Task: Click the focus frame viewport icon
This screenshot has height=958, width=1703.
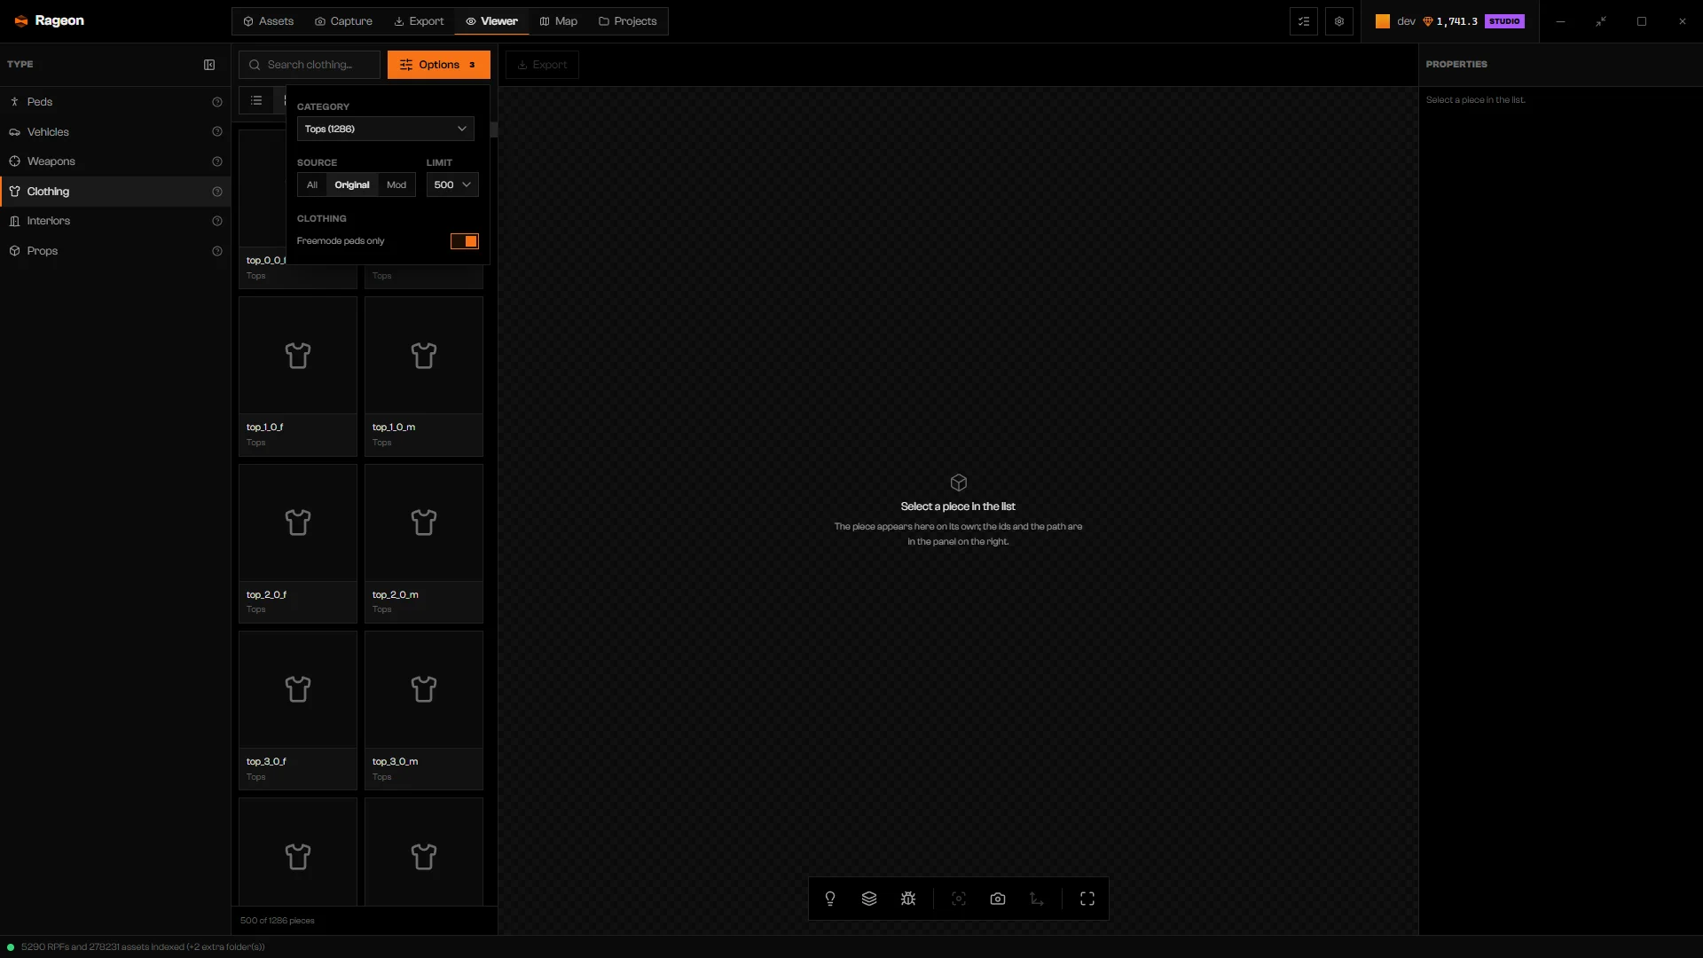Action: (959, 899)
